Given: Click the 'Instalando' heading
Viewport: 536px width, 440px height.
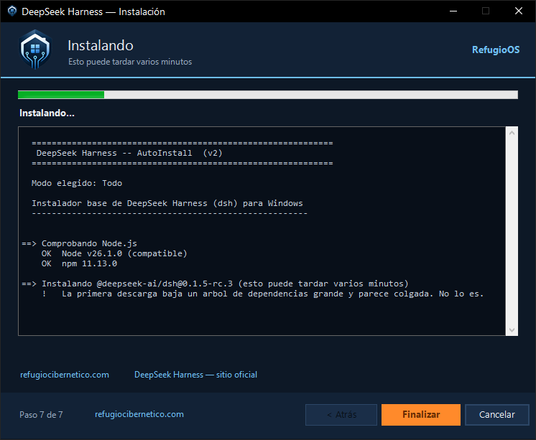Looking at the screenshot, I should 101,45.
